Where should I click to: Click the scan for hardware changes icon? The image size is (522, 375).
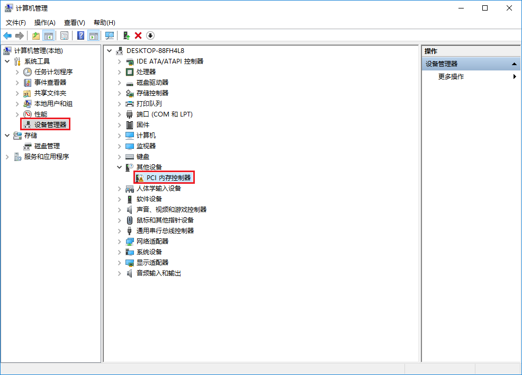pyautogui.click(x=110, y=35)
